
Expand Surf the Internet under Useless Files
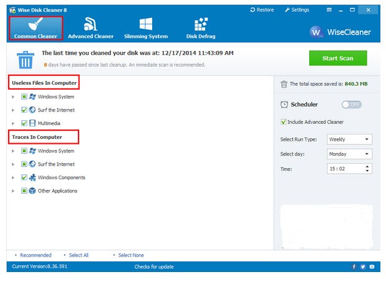[x=13, y=110]
